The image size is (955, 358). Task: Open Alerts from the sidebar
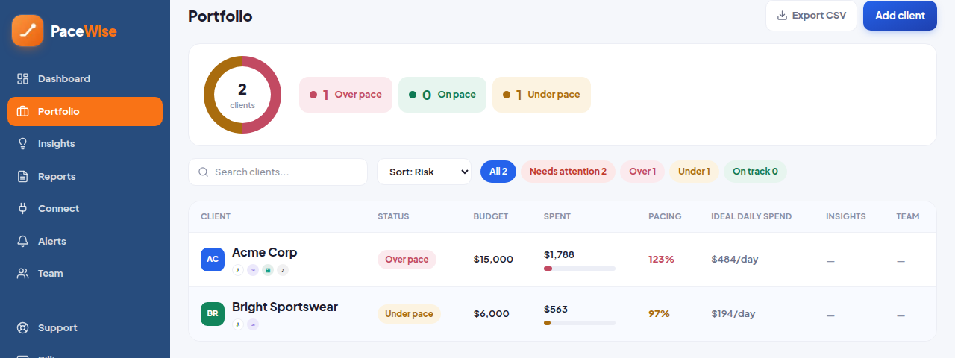(85, 241)
